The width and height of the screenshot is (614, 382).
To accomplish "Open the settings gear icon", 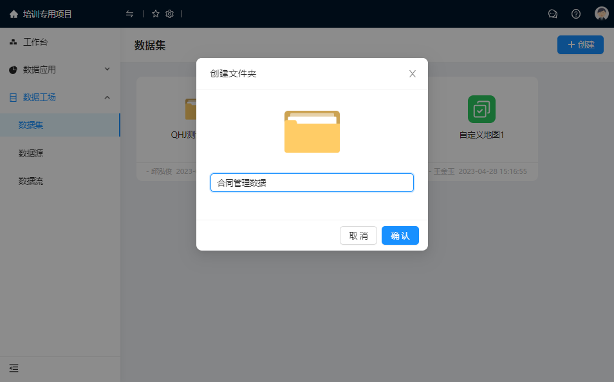I will pyautogui.click(x=170, y=14).
